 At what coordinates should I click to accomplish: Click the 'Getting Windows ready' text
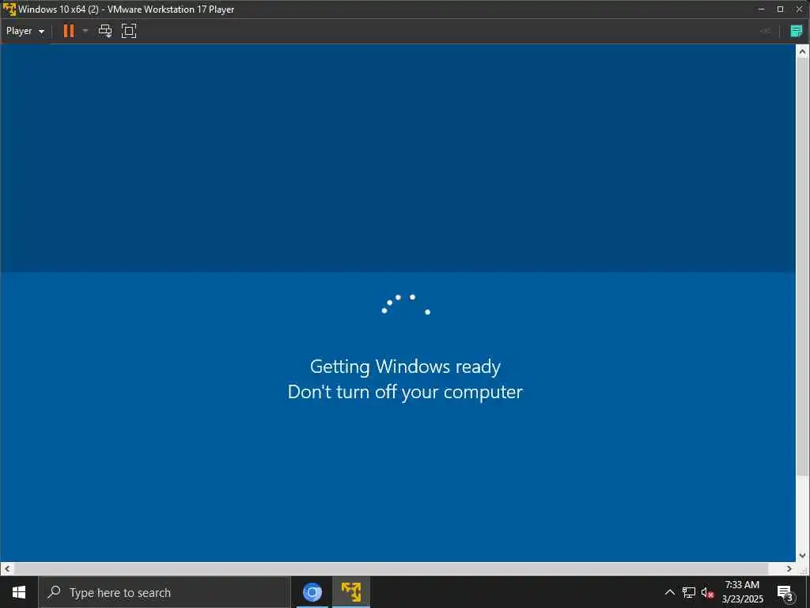405,366
